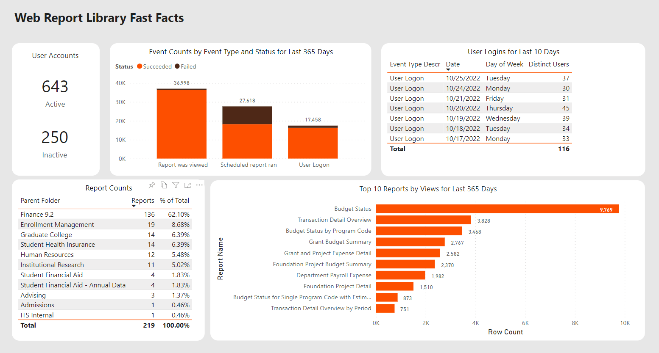Click the % of Total column header
This screenshot has height=353, width=659.
pyautogui.click(x=174, y=201)
